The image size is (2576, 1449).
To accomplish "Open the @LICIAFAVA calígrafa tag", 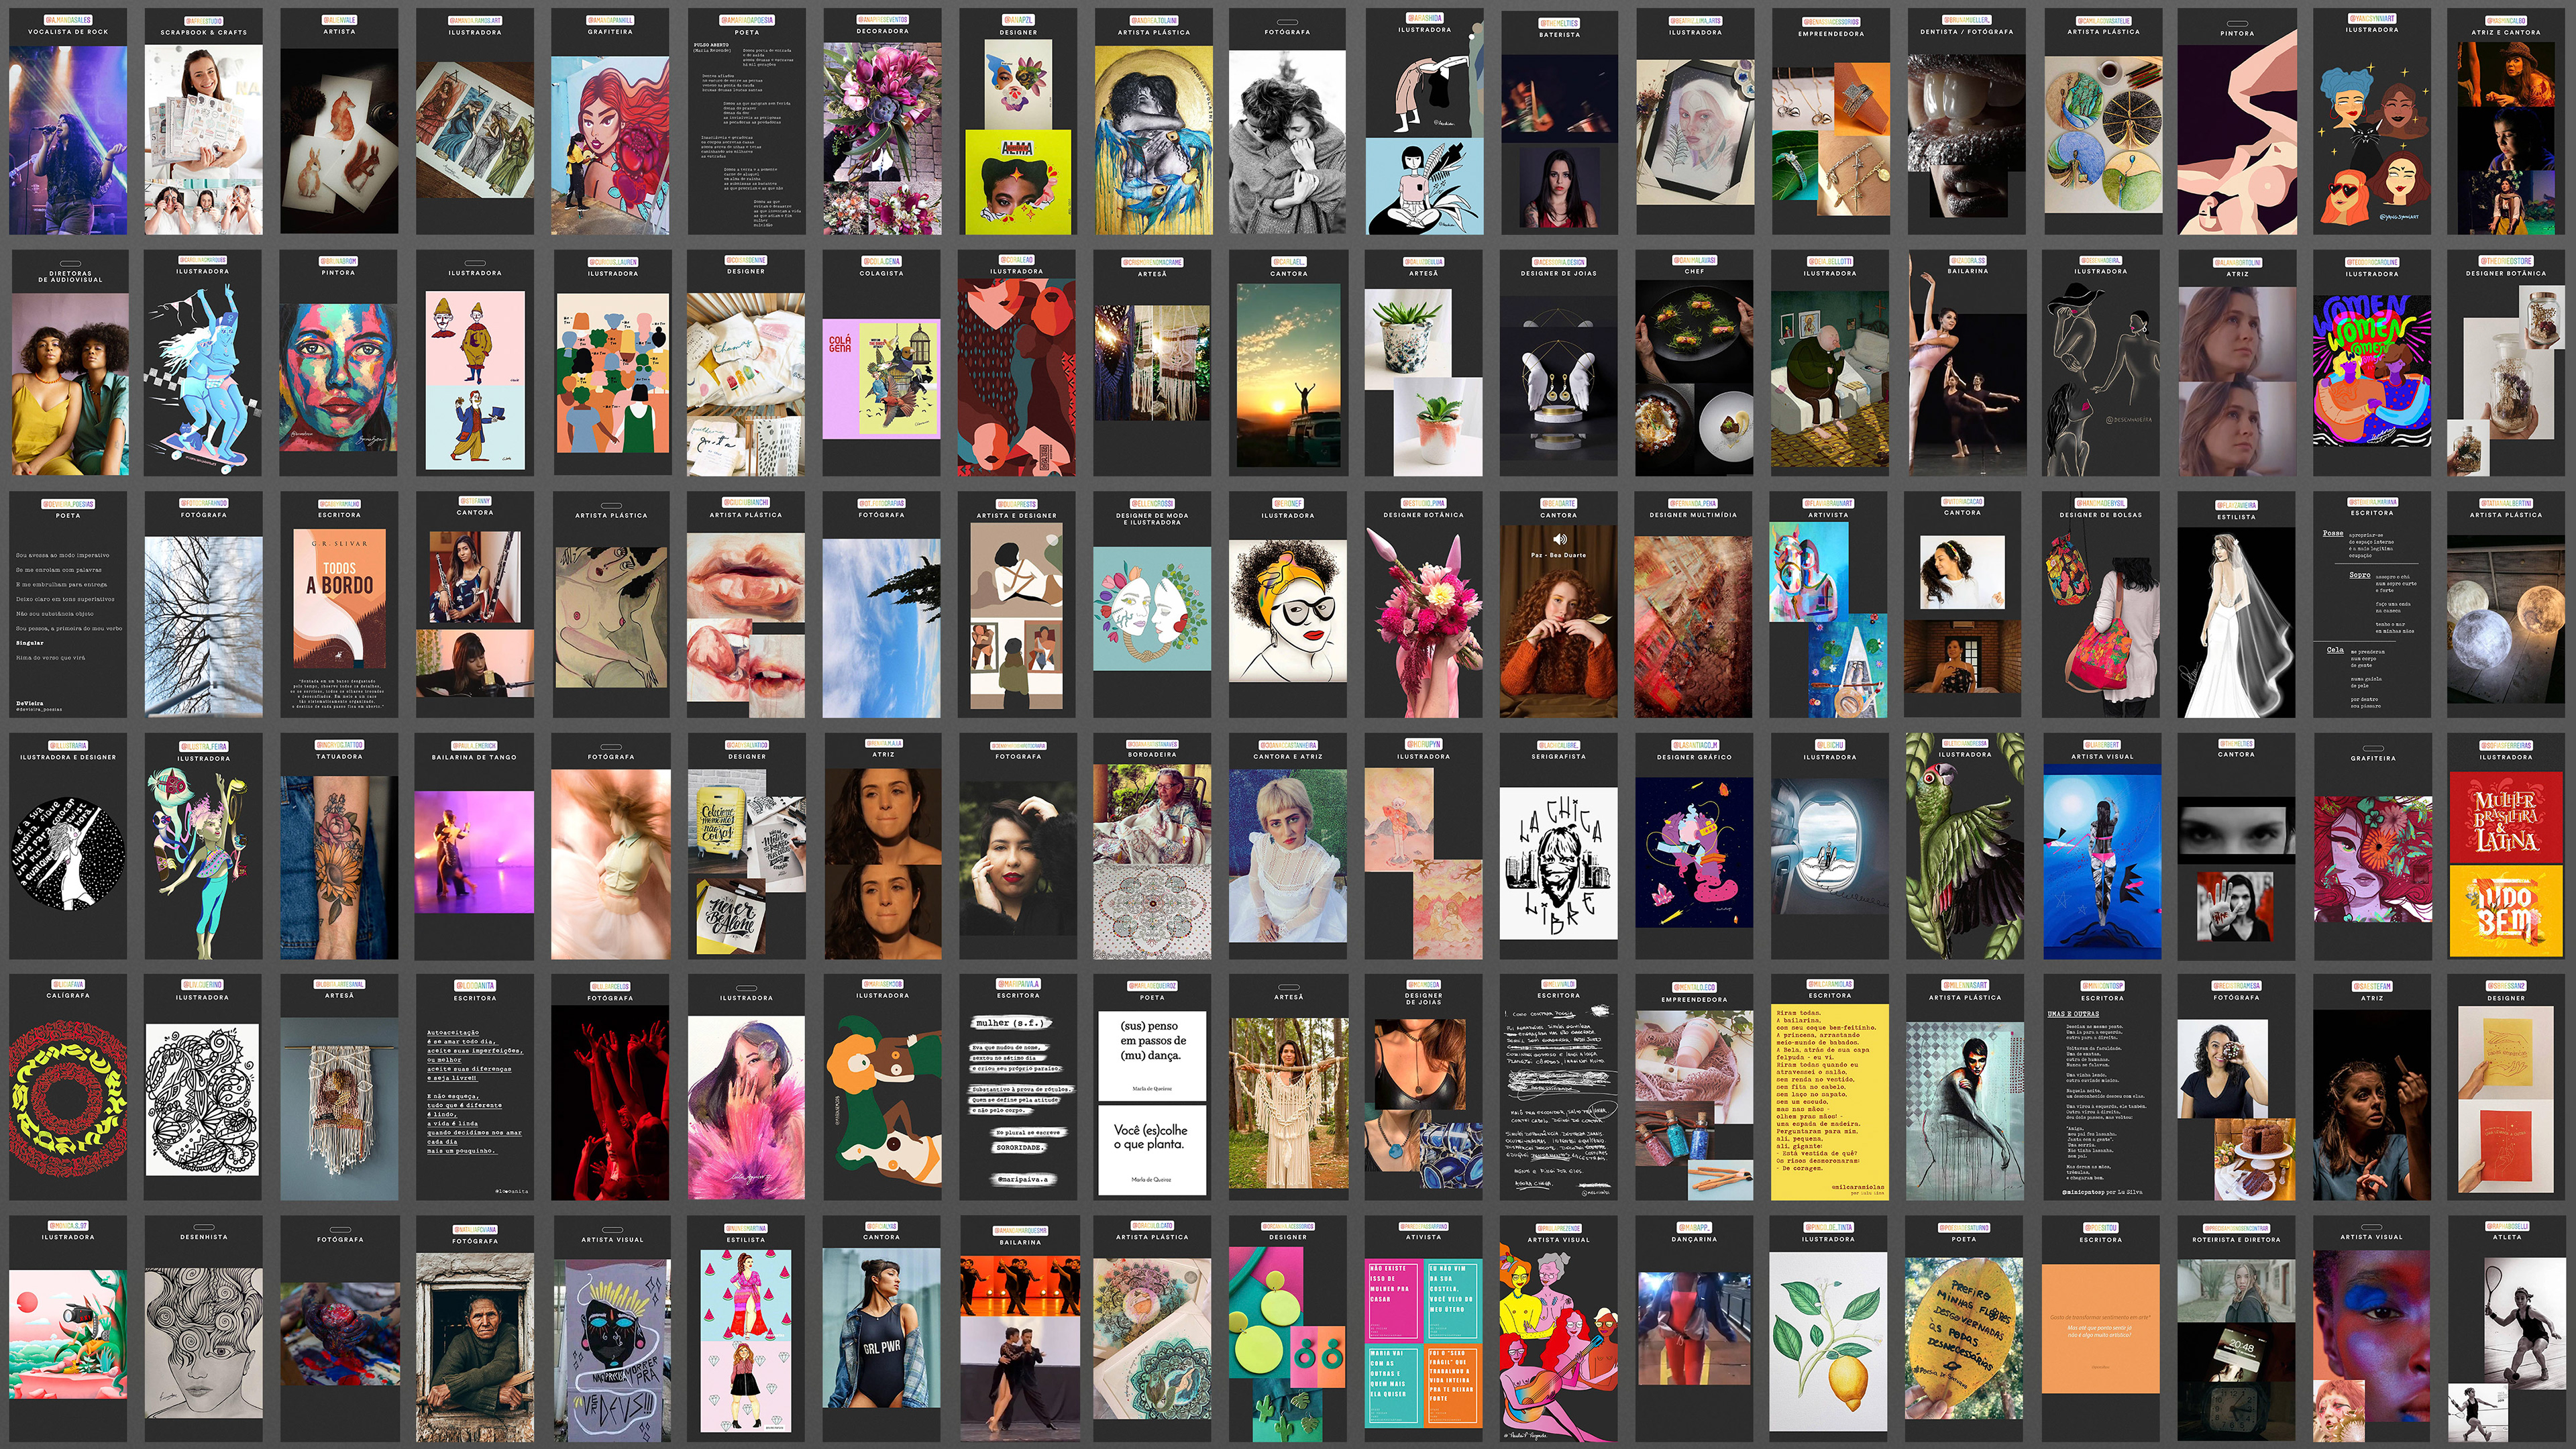I will (68, 985).
